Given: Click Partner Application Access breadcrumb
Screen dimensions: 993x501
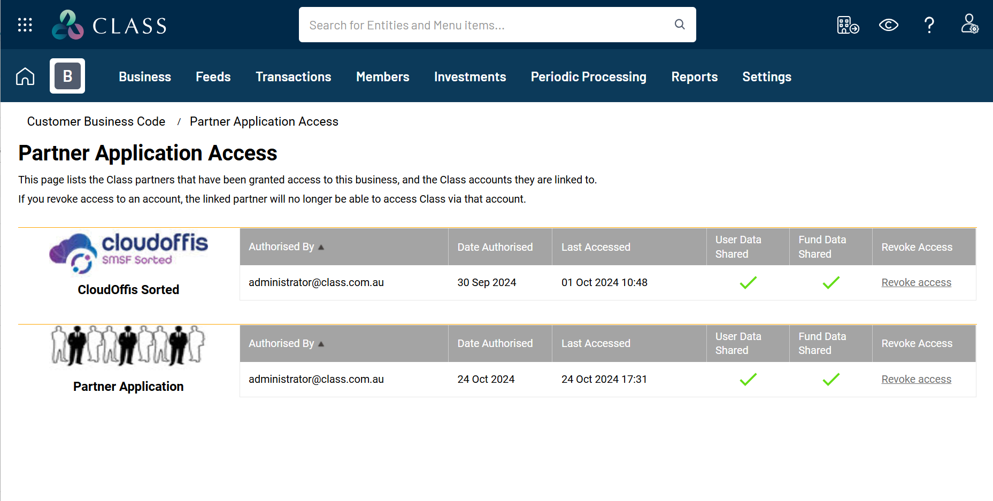Looking at the screenshot, I should pos(264,121).
